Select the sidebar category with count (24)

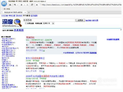[x=5, y=46]
